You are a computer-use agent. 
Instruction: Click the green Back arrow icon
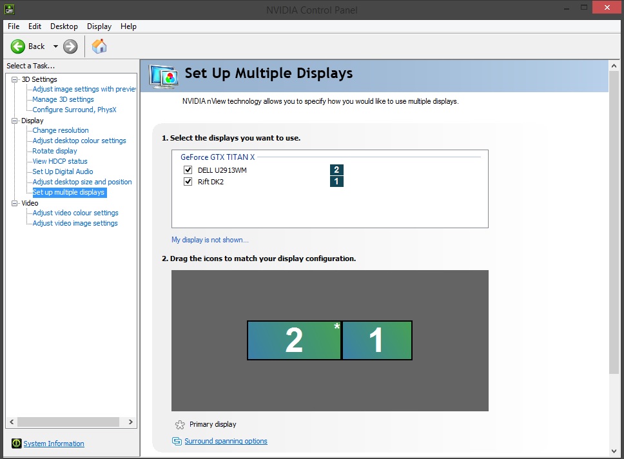tap(17, 46)
